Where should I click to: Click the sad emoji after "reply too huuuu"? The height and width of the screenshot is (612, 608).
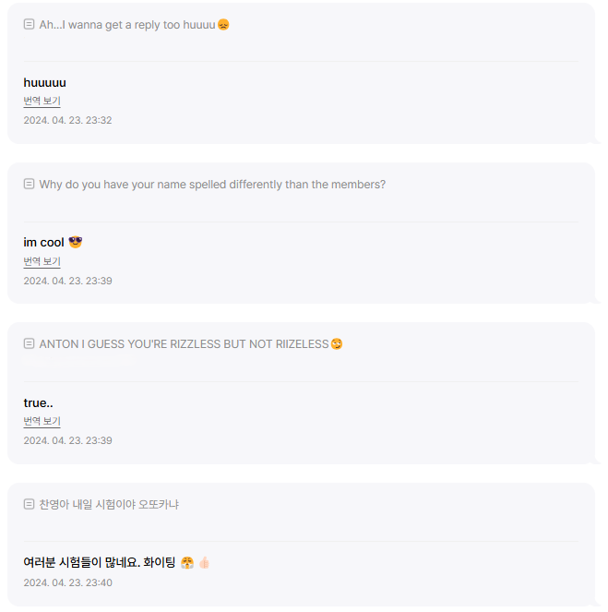coord(223,25)
